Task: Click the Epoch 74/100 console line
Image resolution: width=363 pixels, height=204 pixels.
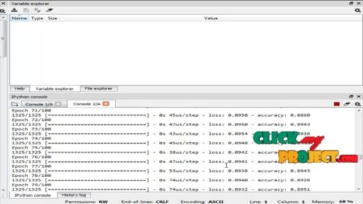Action: coord(32,138)
